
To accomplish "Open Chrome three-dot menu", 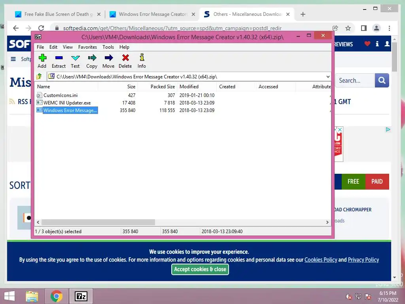I will tap(389, 28).
